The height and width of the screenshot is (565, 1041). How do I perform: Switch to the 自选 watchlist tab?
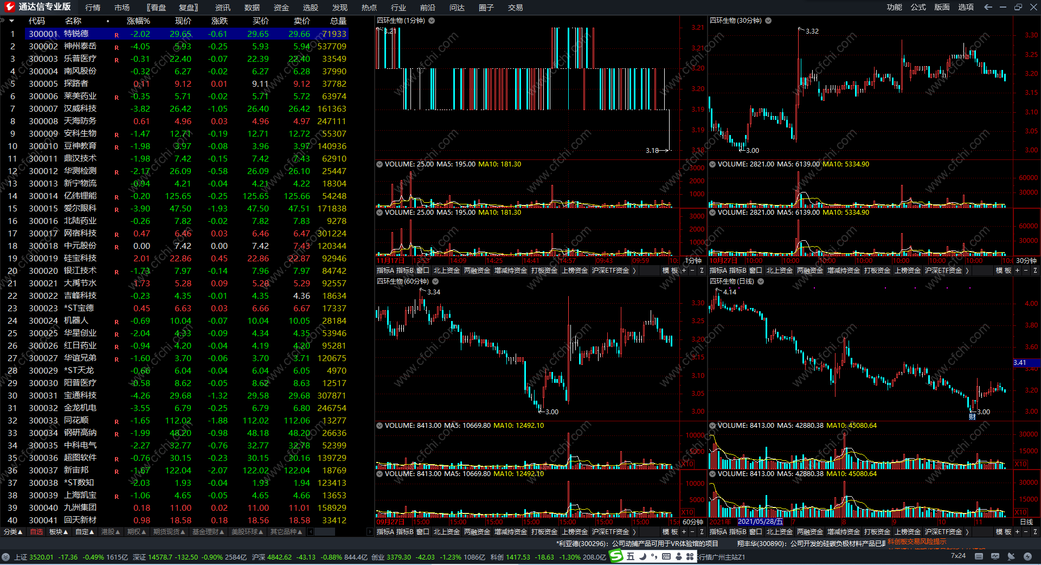pyautogui.click(x=36, y=532)
